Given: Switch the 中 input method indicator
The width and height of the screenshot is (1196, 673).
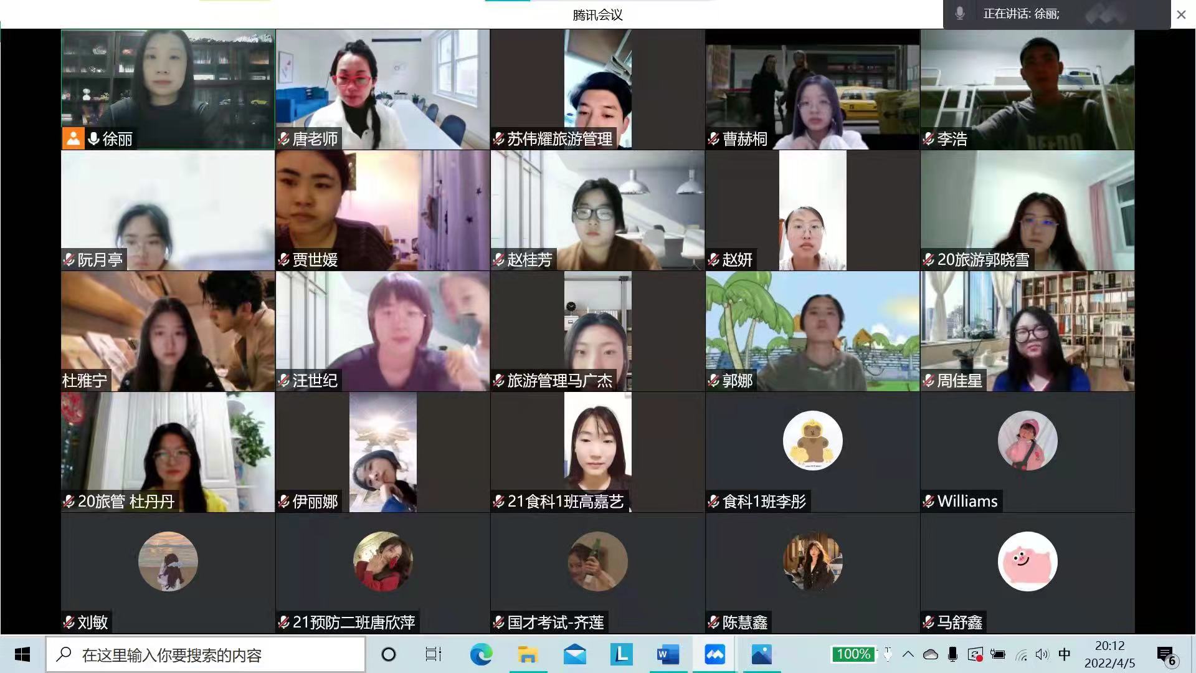Looking at the screenshot, I should click(1065, 654).
